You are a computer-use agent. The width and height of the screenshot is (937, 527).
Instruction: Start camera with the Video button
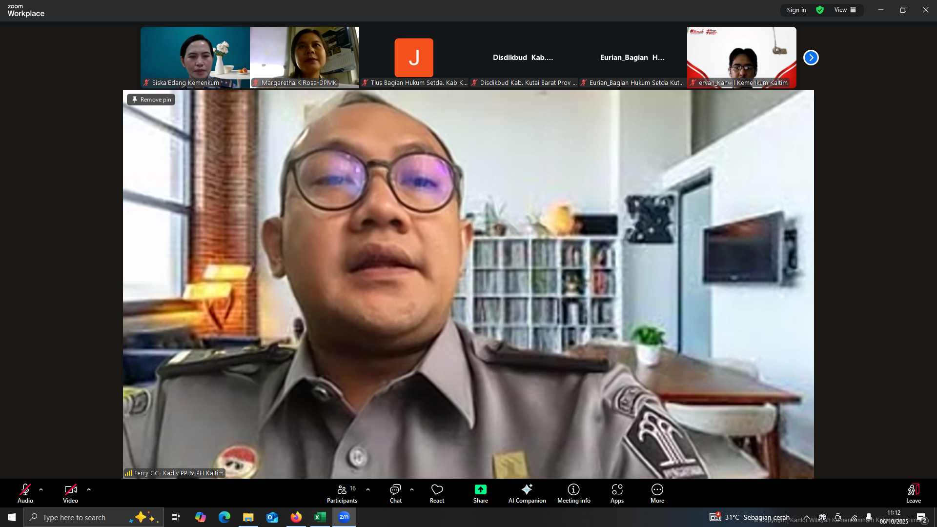[70, 493]
